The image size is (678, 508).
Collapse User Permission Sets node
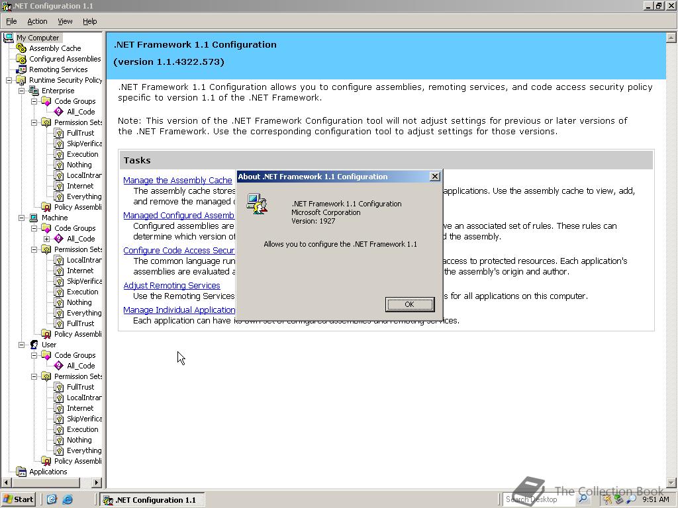tap(34, 376)
